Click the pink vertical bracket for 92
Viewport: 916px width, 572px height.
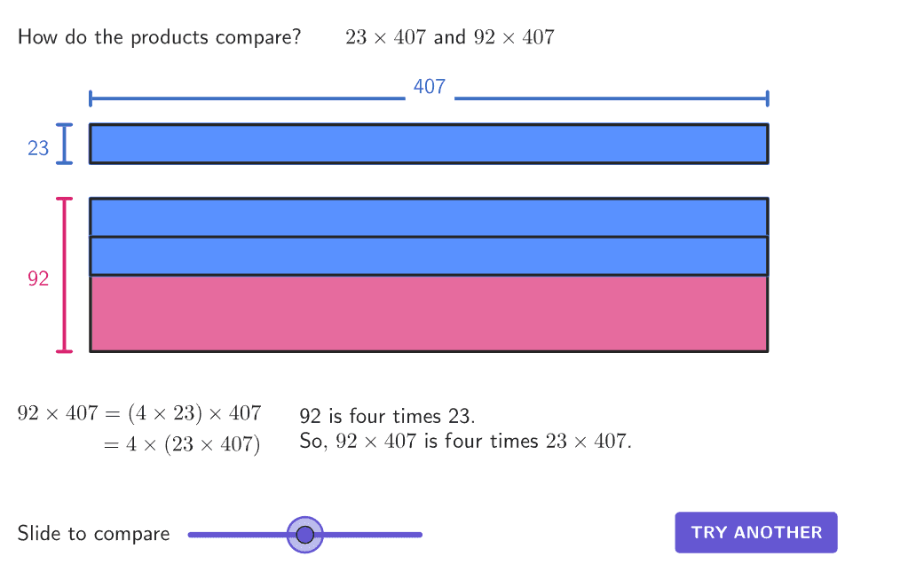64,275
